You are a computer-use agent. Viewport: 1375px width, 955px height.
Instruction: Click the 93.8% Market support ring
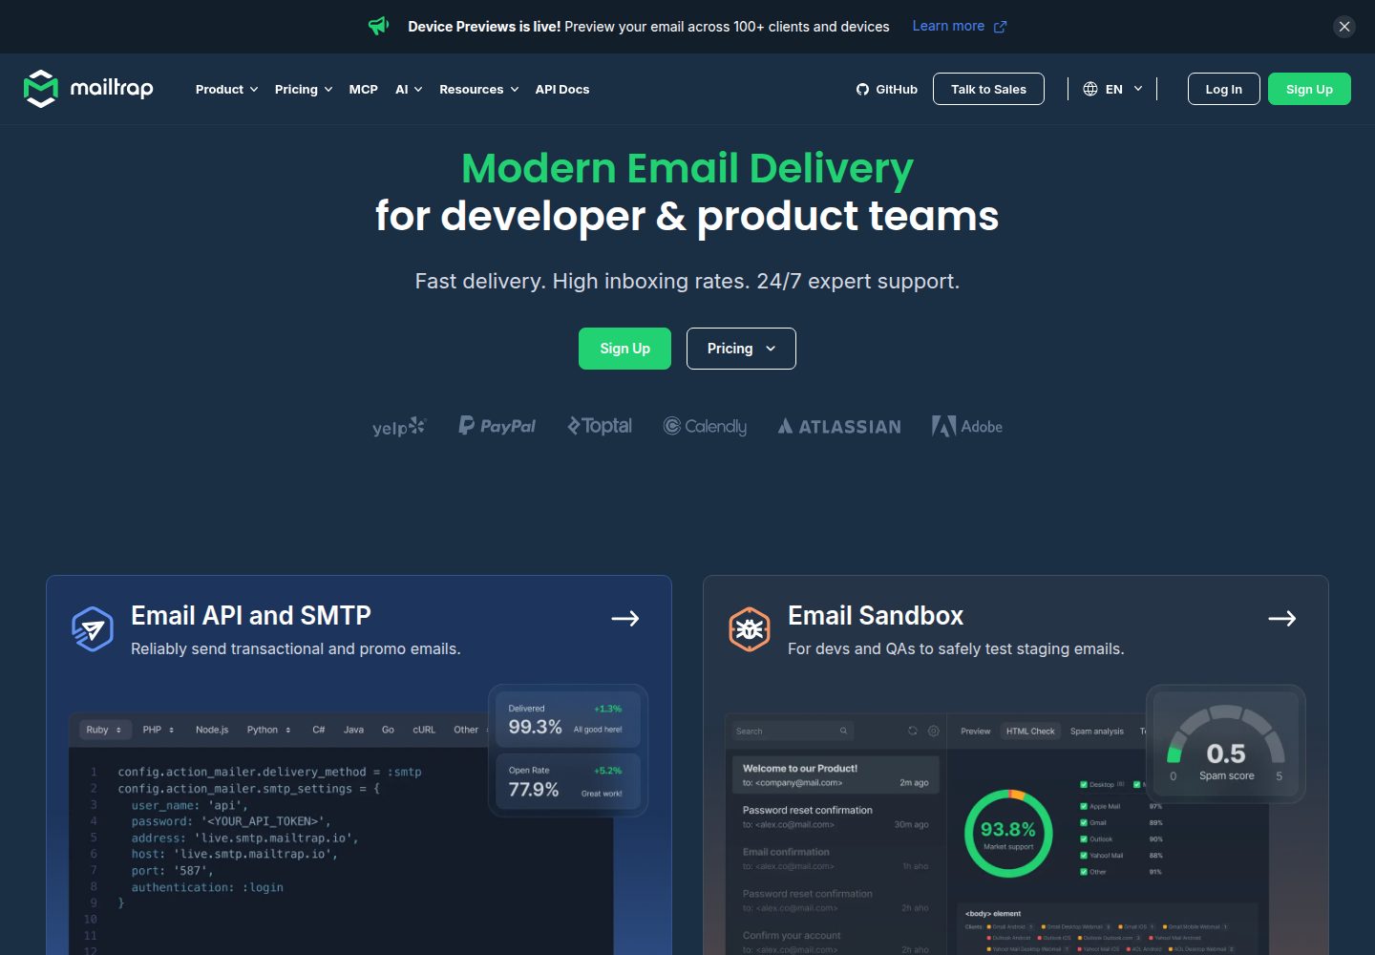pyautogui.click(x=1008, y=834)
